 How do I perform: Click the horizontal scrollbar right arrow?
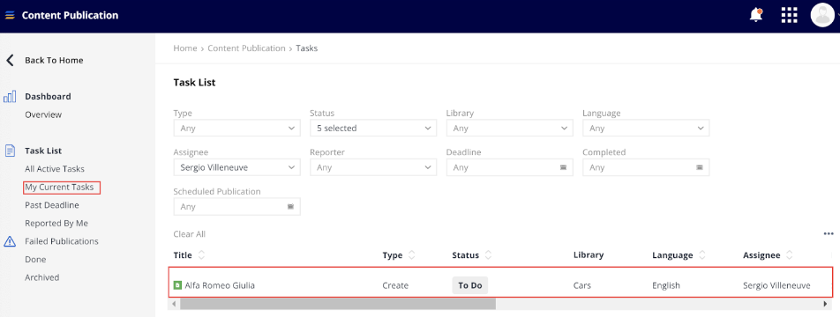pyautogui.click(x=826, y=304)
